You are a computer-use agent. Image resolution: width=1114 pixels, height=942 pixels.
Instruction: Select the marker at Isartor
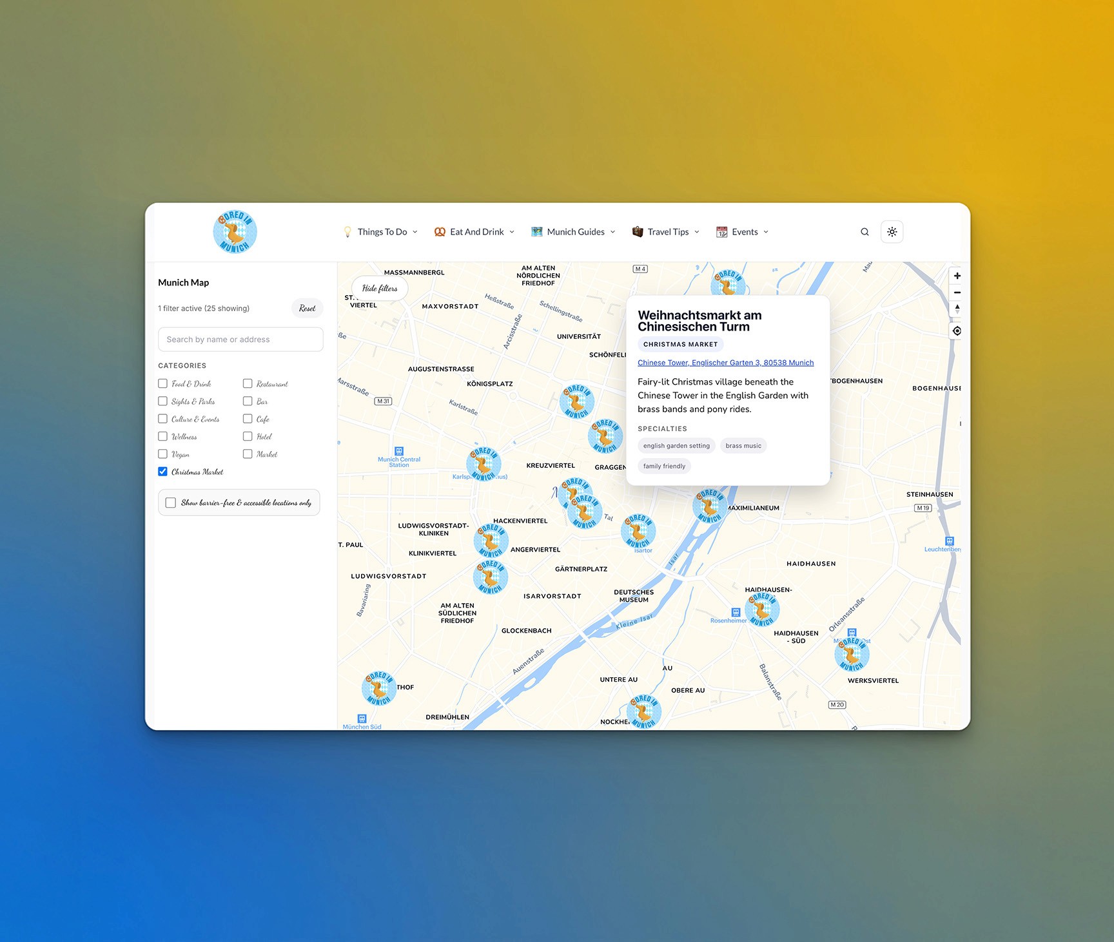click(x=638, y=531)
